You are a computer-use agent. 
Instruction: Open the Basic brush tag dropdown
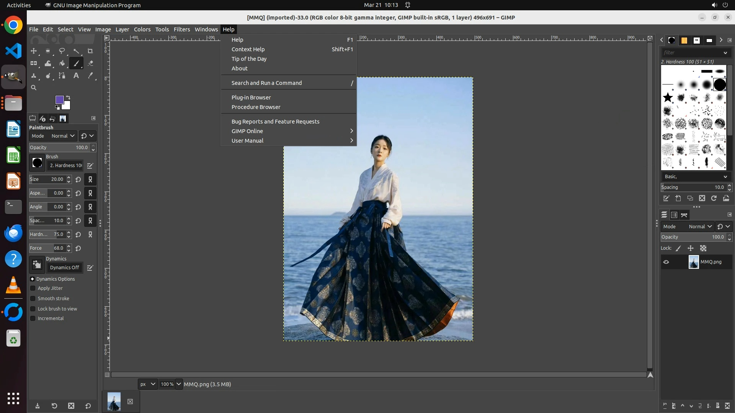click(695, 177)
